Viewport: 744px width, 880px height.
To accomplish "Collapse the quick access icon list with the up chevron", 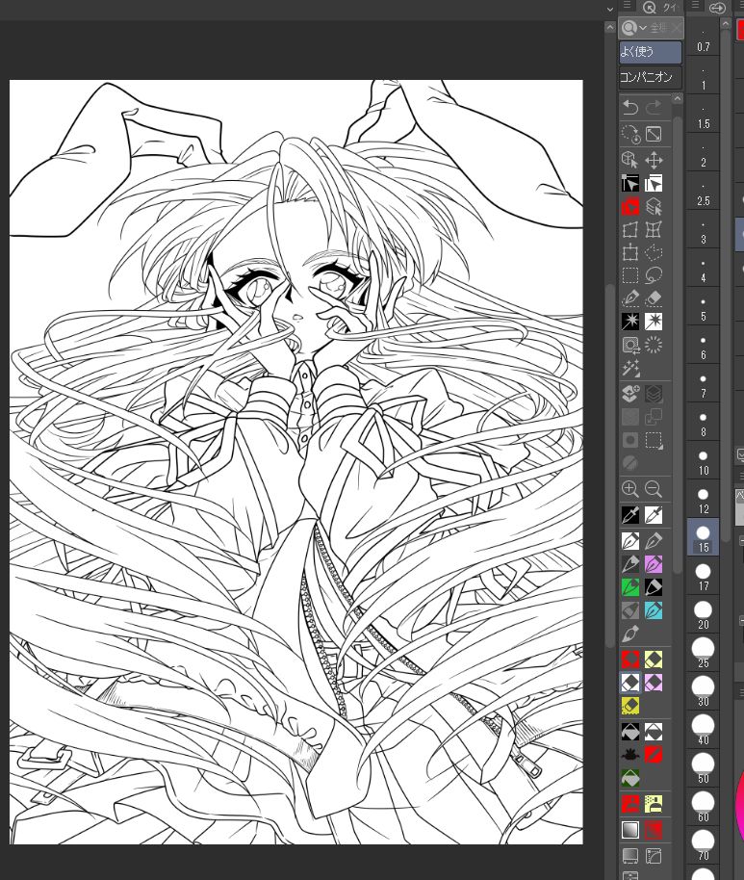I will pyautogui.click(x=678, y=99).
